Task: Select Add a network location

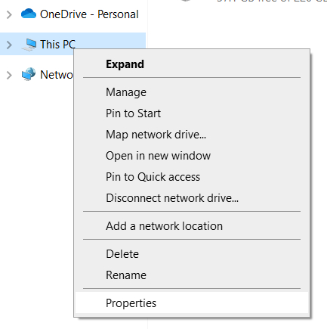Action: click(x=192, y=226)
